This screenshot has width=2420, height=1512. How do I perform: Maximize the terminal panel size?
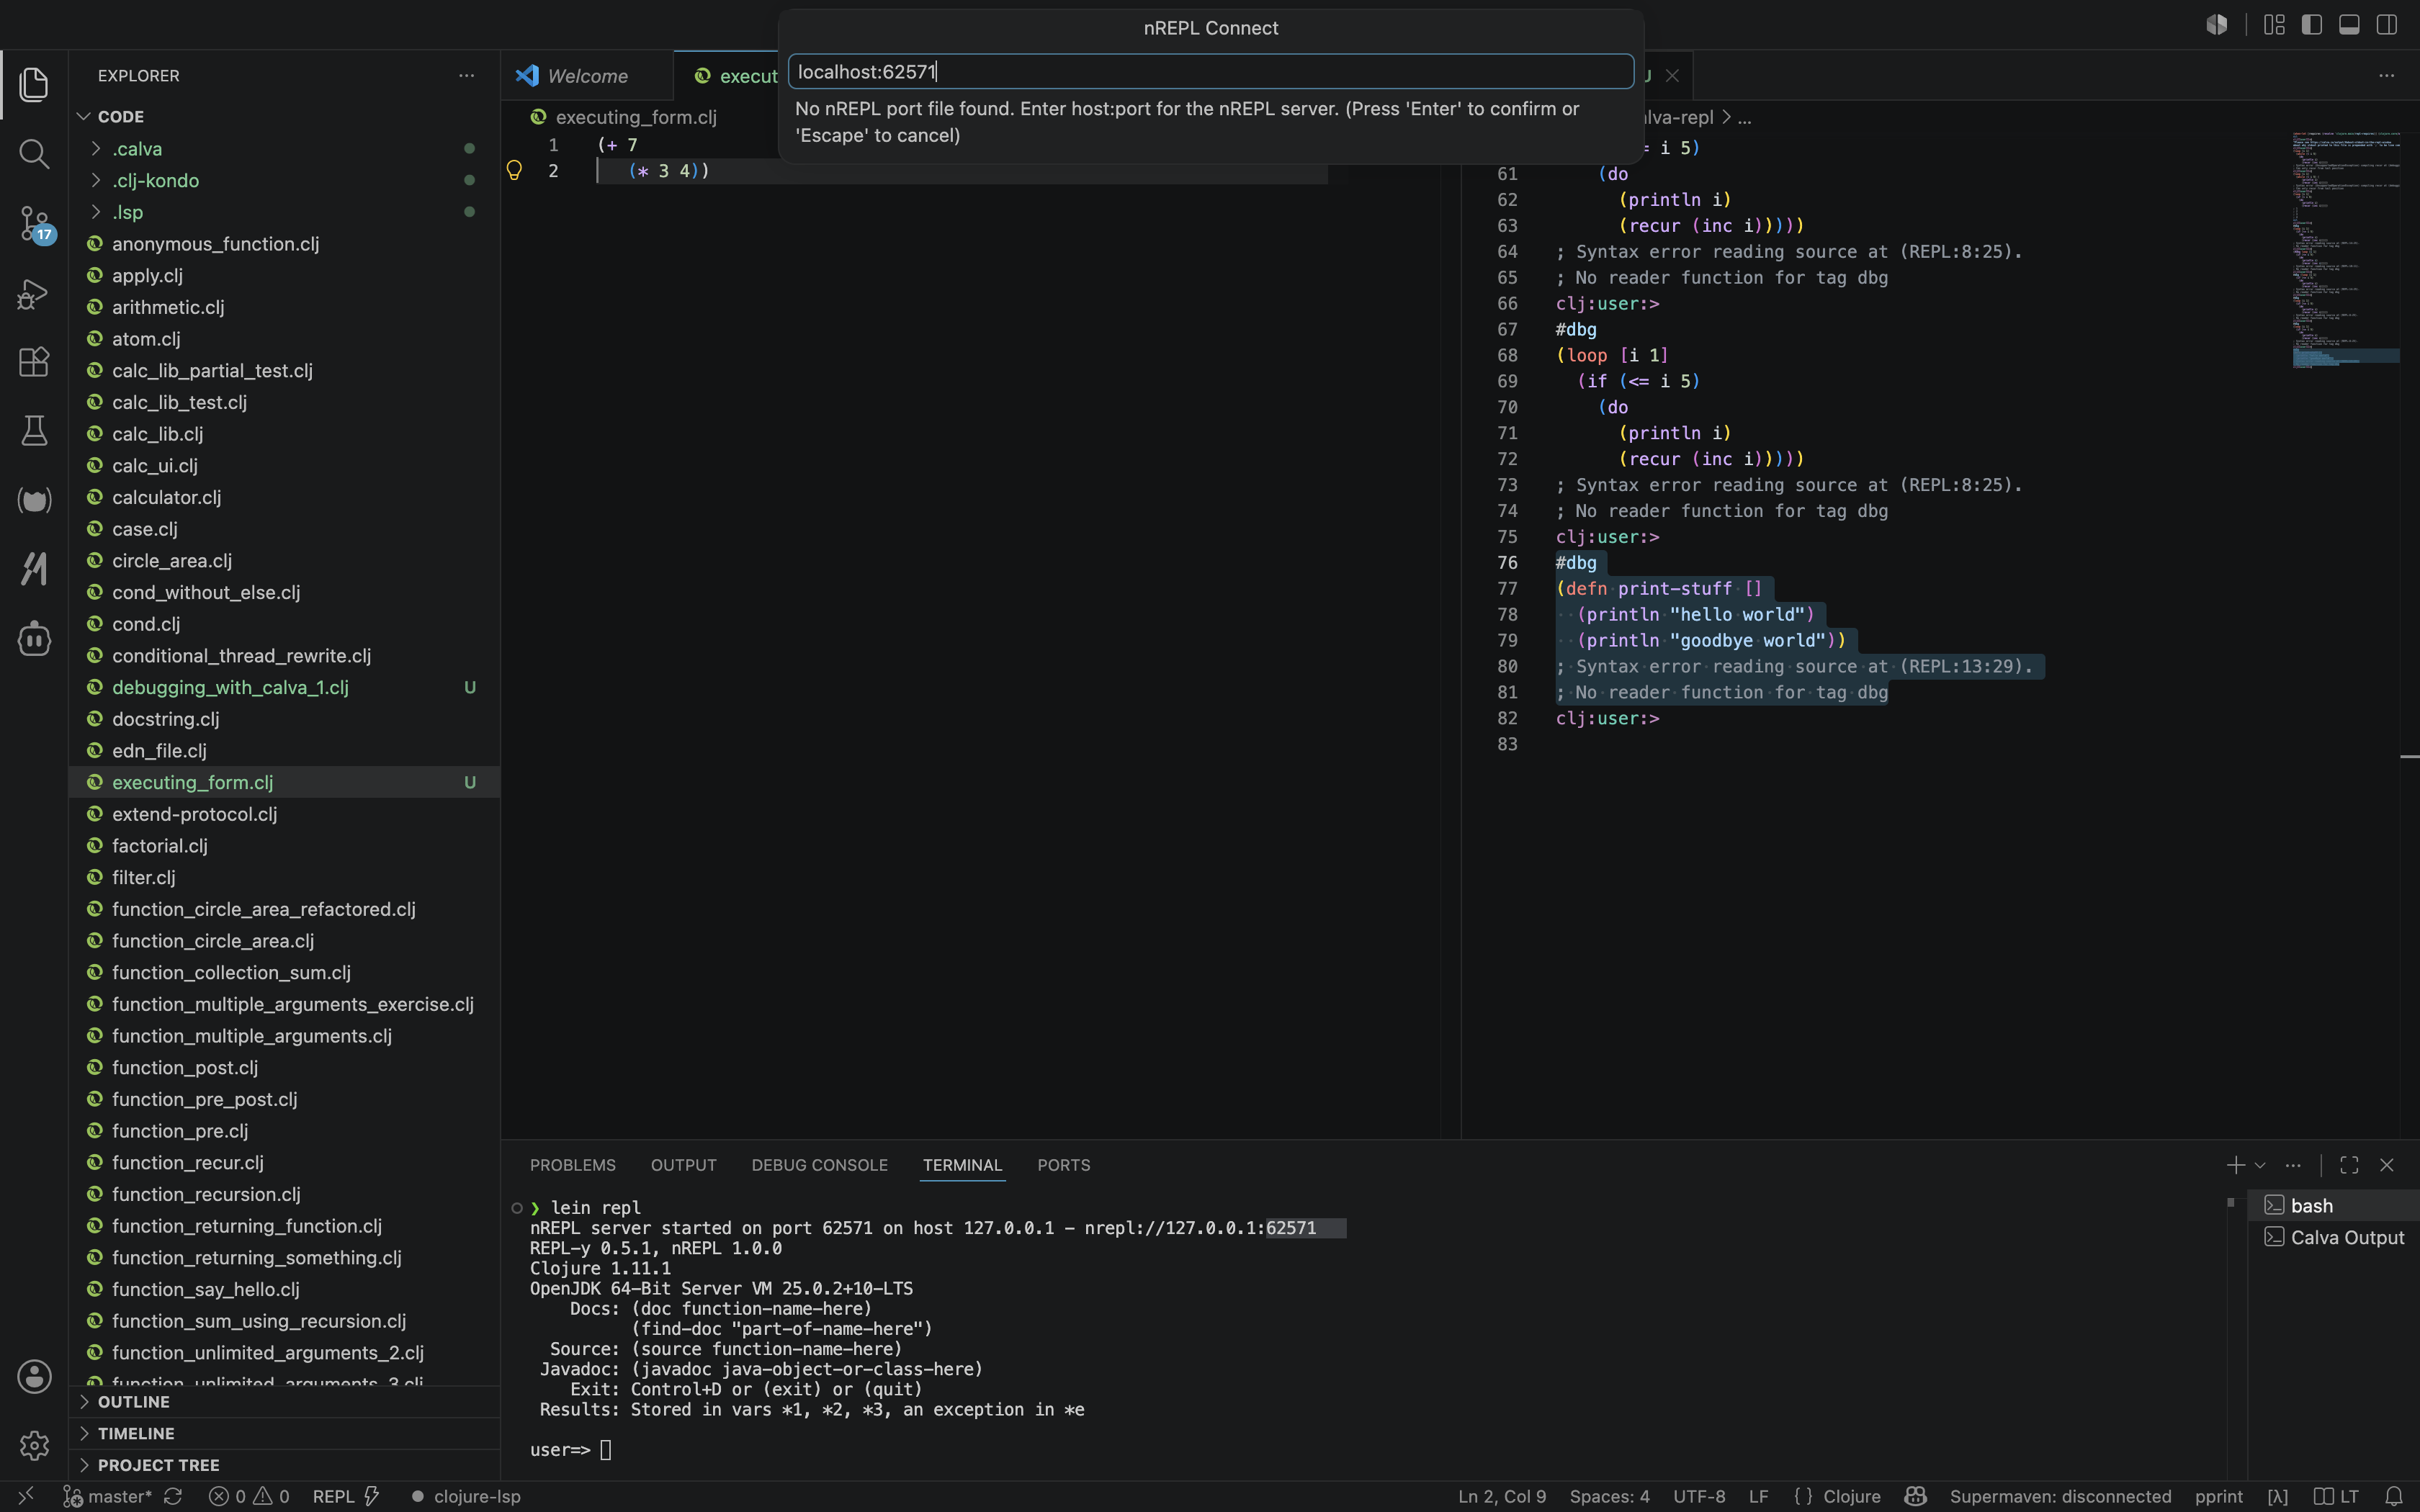[x=2349, y=1165]
